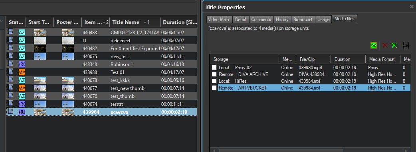Click the green round media icon
Image resolution: width=416 pixels, height=152 pixels.
coord(374,45)
